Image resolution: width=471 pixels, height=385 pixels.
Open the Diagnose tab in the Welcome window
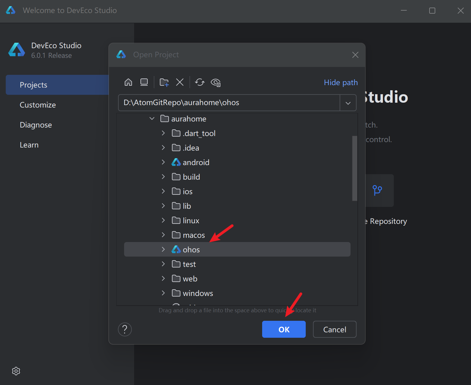click(36, 125)
